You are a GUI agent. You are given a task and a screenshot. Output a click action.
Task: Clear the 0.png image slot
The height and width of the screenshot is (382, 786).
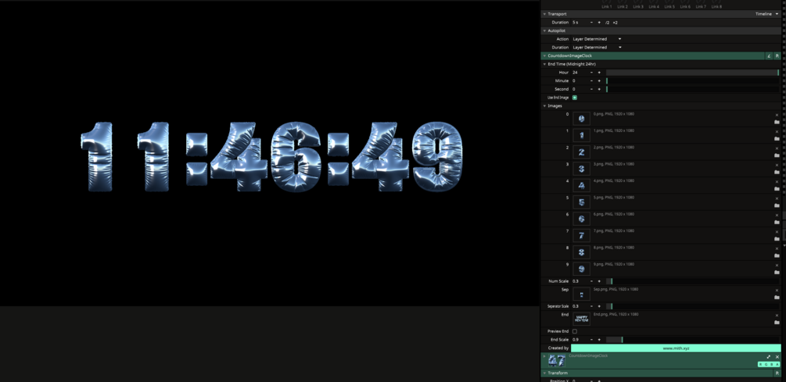pos(777,115)
